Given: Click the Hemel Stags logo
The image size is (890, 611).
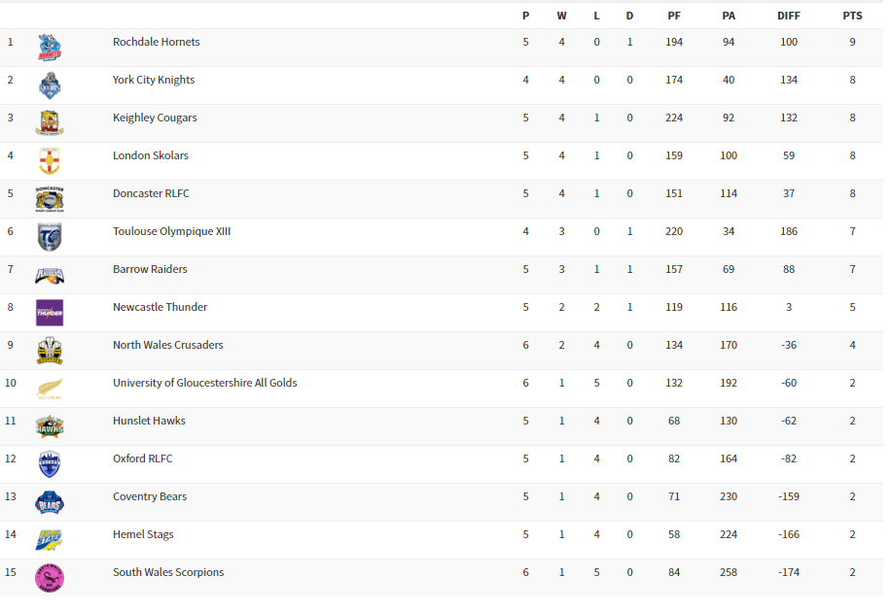Looking at the screenshot, I should (50, 540).
